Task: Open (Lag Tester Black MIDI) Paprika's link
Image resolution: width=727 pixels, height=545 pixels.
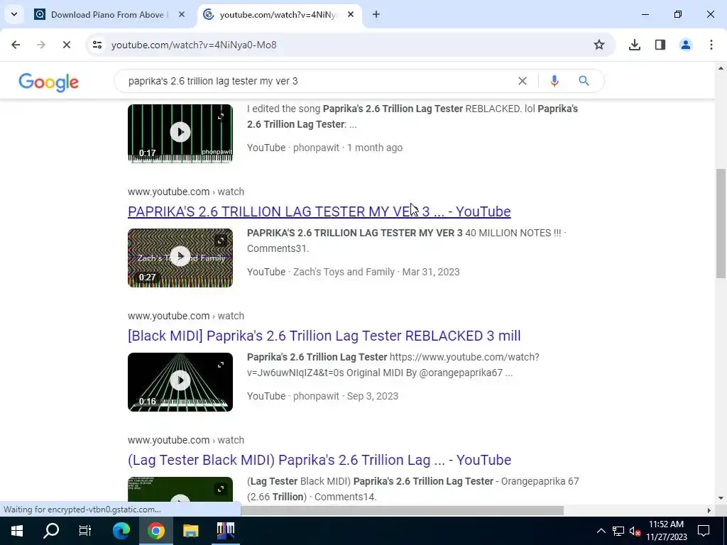Action: pos(319,460)
